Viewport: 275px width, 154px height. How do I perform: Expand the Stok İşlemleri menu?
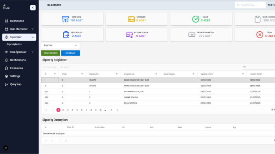click(x=19, y=52)
